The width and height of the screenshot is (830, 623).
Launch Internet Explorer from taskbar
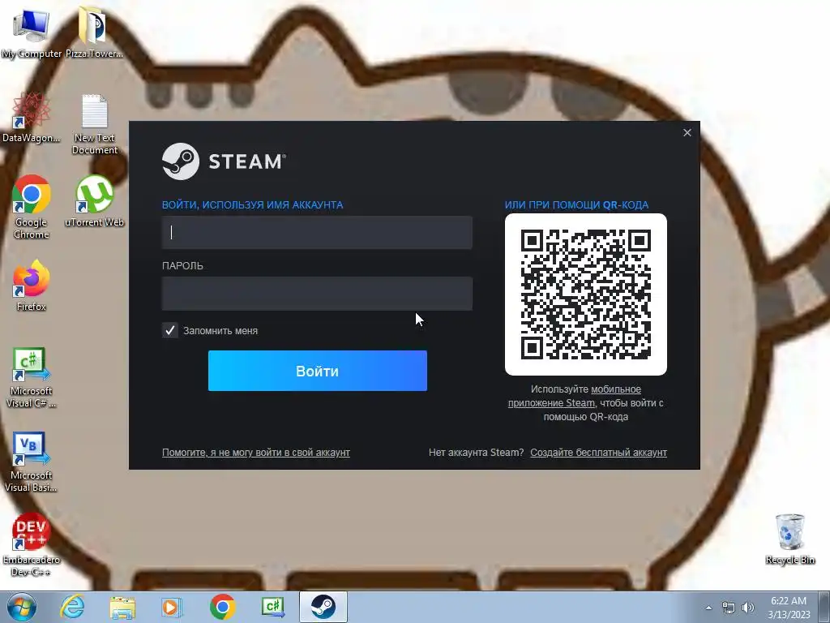click(x=72, y=607)
